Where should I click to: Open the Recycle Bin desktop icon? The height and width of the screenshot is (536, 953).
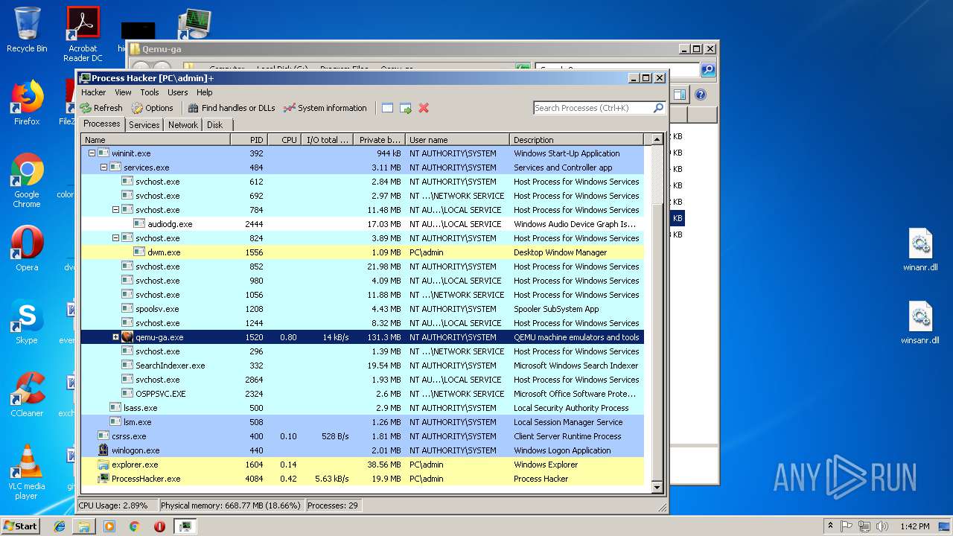[27, 30]
